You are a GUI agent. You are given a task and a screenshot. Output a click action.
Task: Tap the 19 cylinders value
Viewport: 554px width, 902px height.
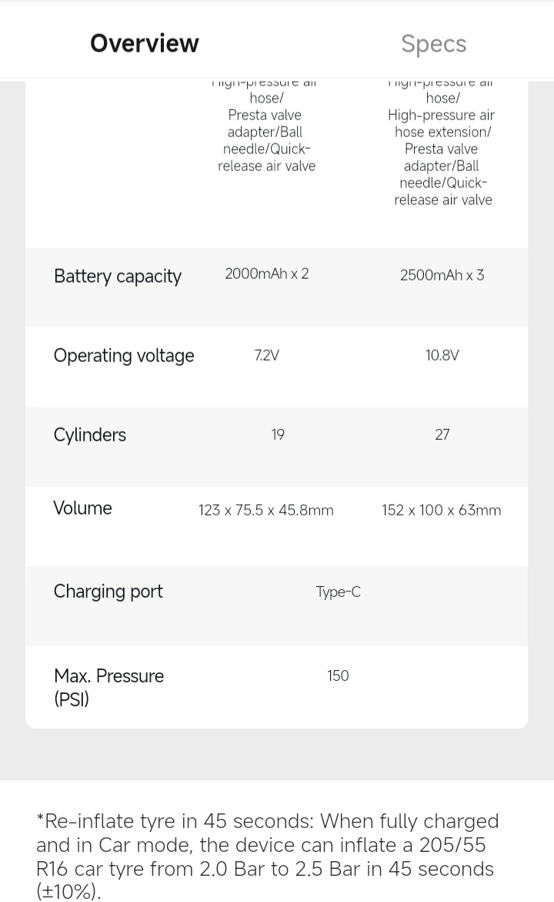(x=278, y=434)
